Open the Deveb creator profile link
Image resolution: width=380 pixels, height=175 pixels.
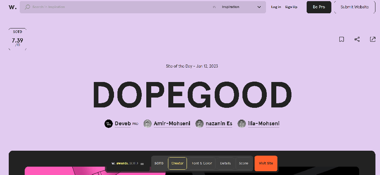click(x=123, y=123)
